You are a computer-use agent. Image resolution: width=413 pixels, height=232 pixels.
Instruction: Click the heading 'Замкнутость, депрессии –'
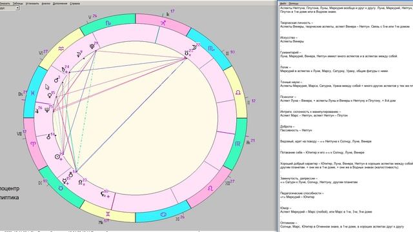(299, 179)
